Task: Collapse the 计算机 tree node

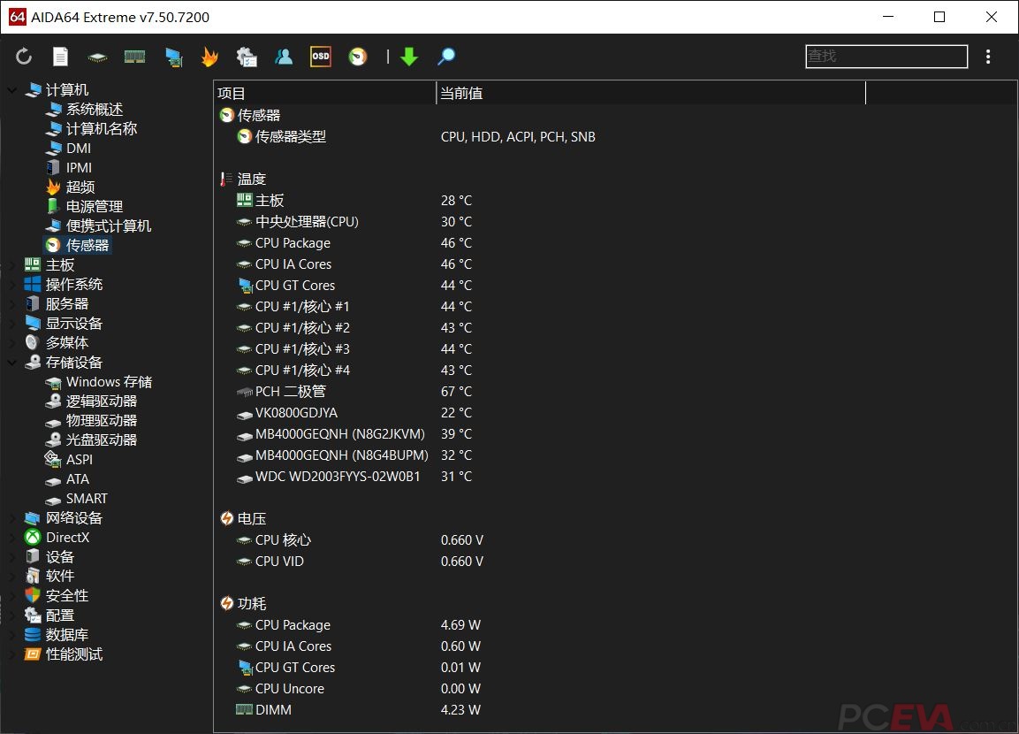Action: click(x=12, y=89)
